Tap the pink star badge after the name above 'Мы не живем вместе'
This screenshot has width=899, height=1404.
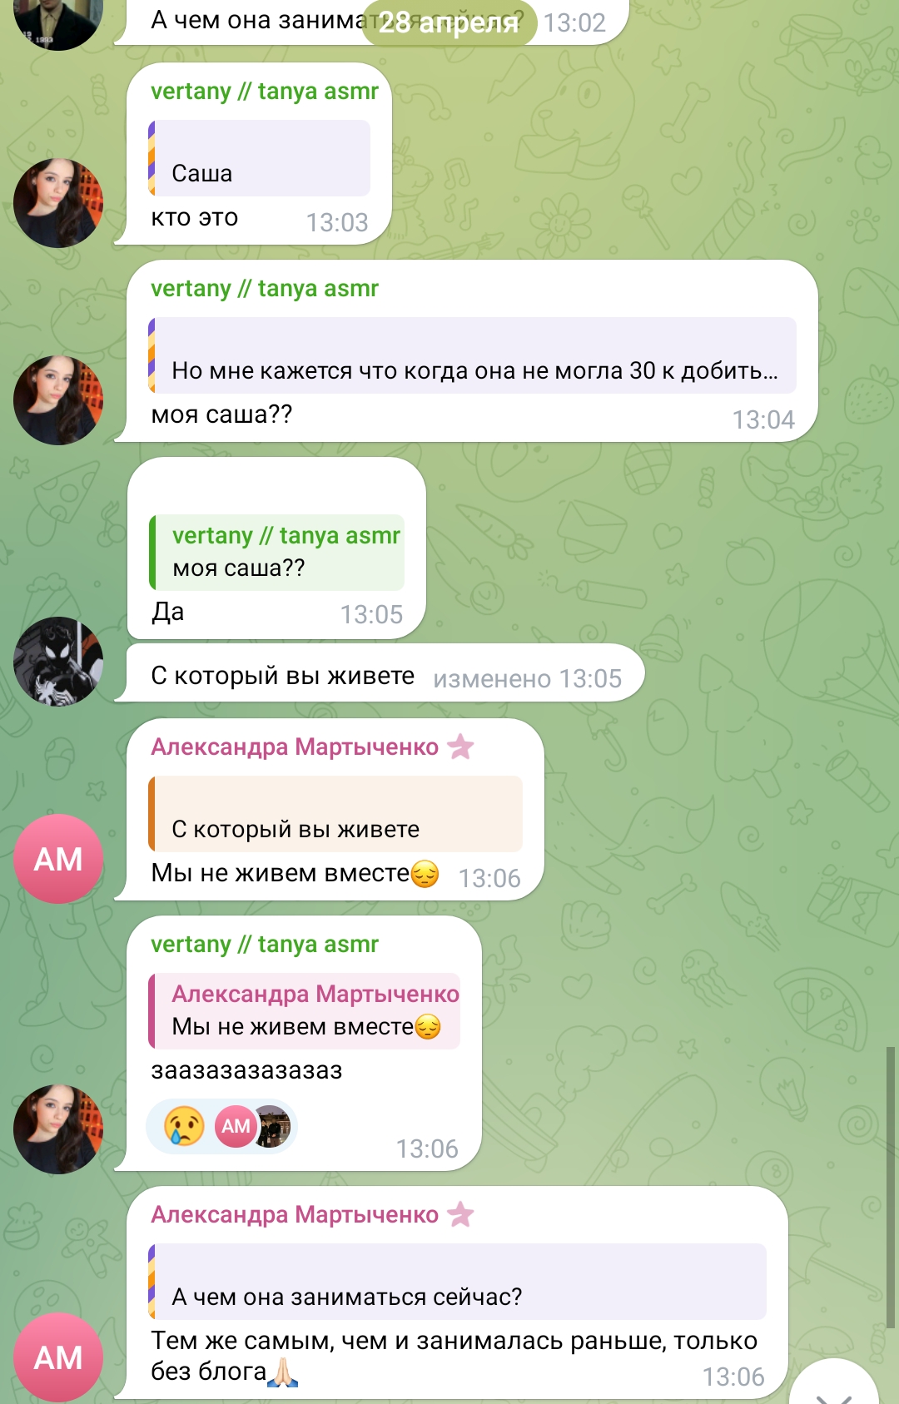(460, 747)
